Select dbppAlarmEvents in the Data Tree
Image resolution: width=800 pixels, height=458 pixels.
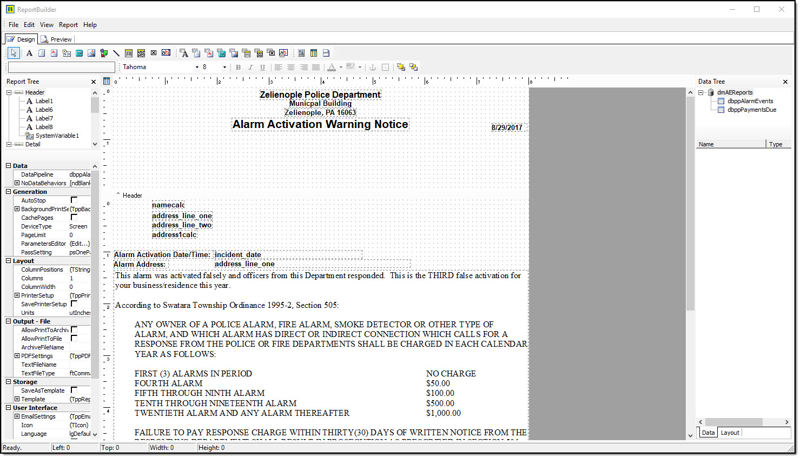click(750, 101)
